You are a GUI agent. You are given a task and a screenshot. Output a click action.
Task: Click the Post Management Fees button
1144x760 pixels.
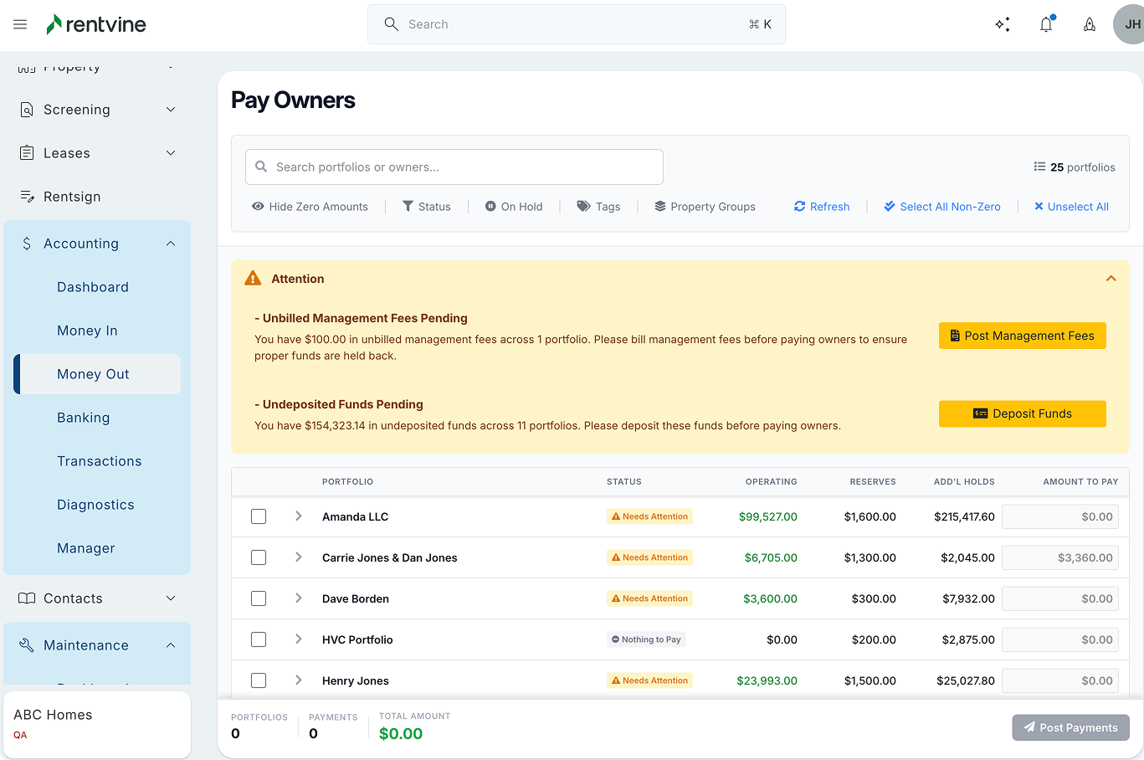1022,336
